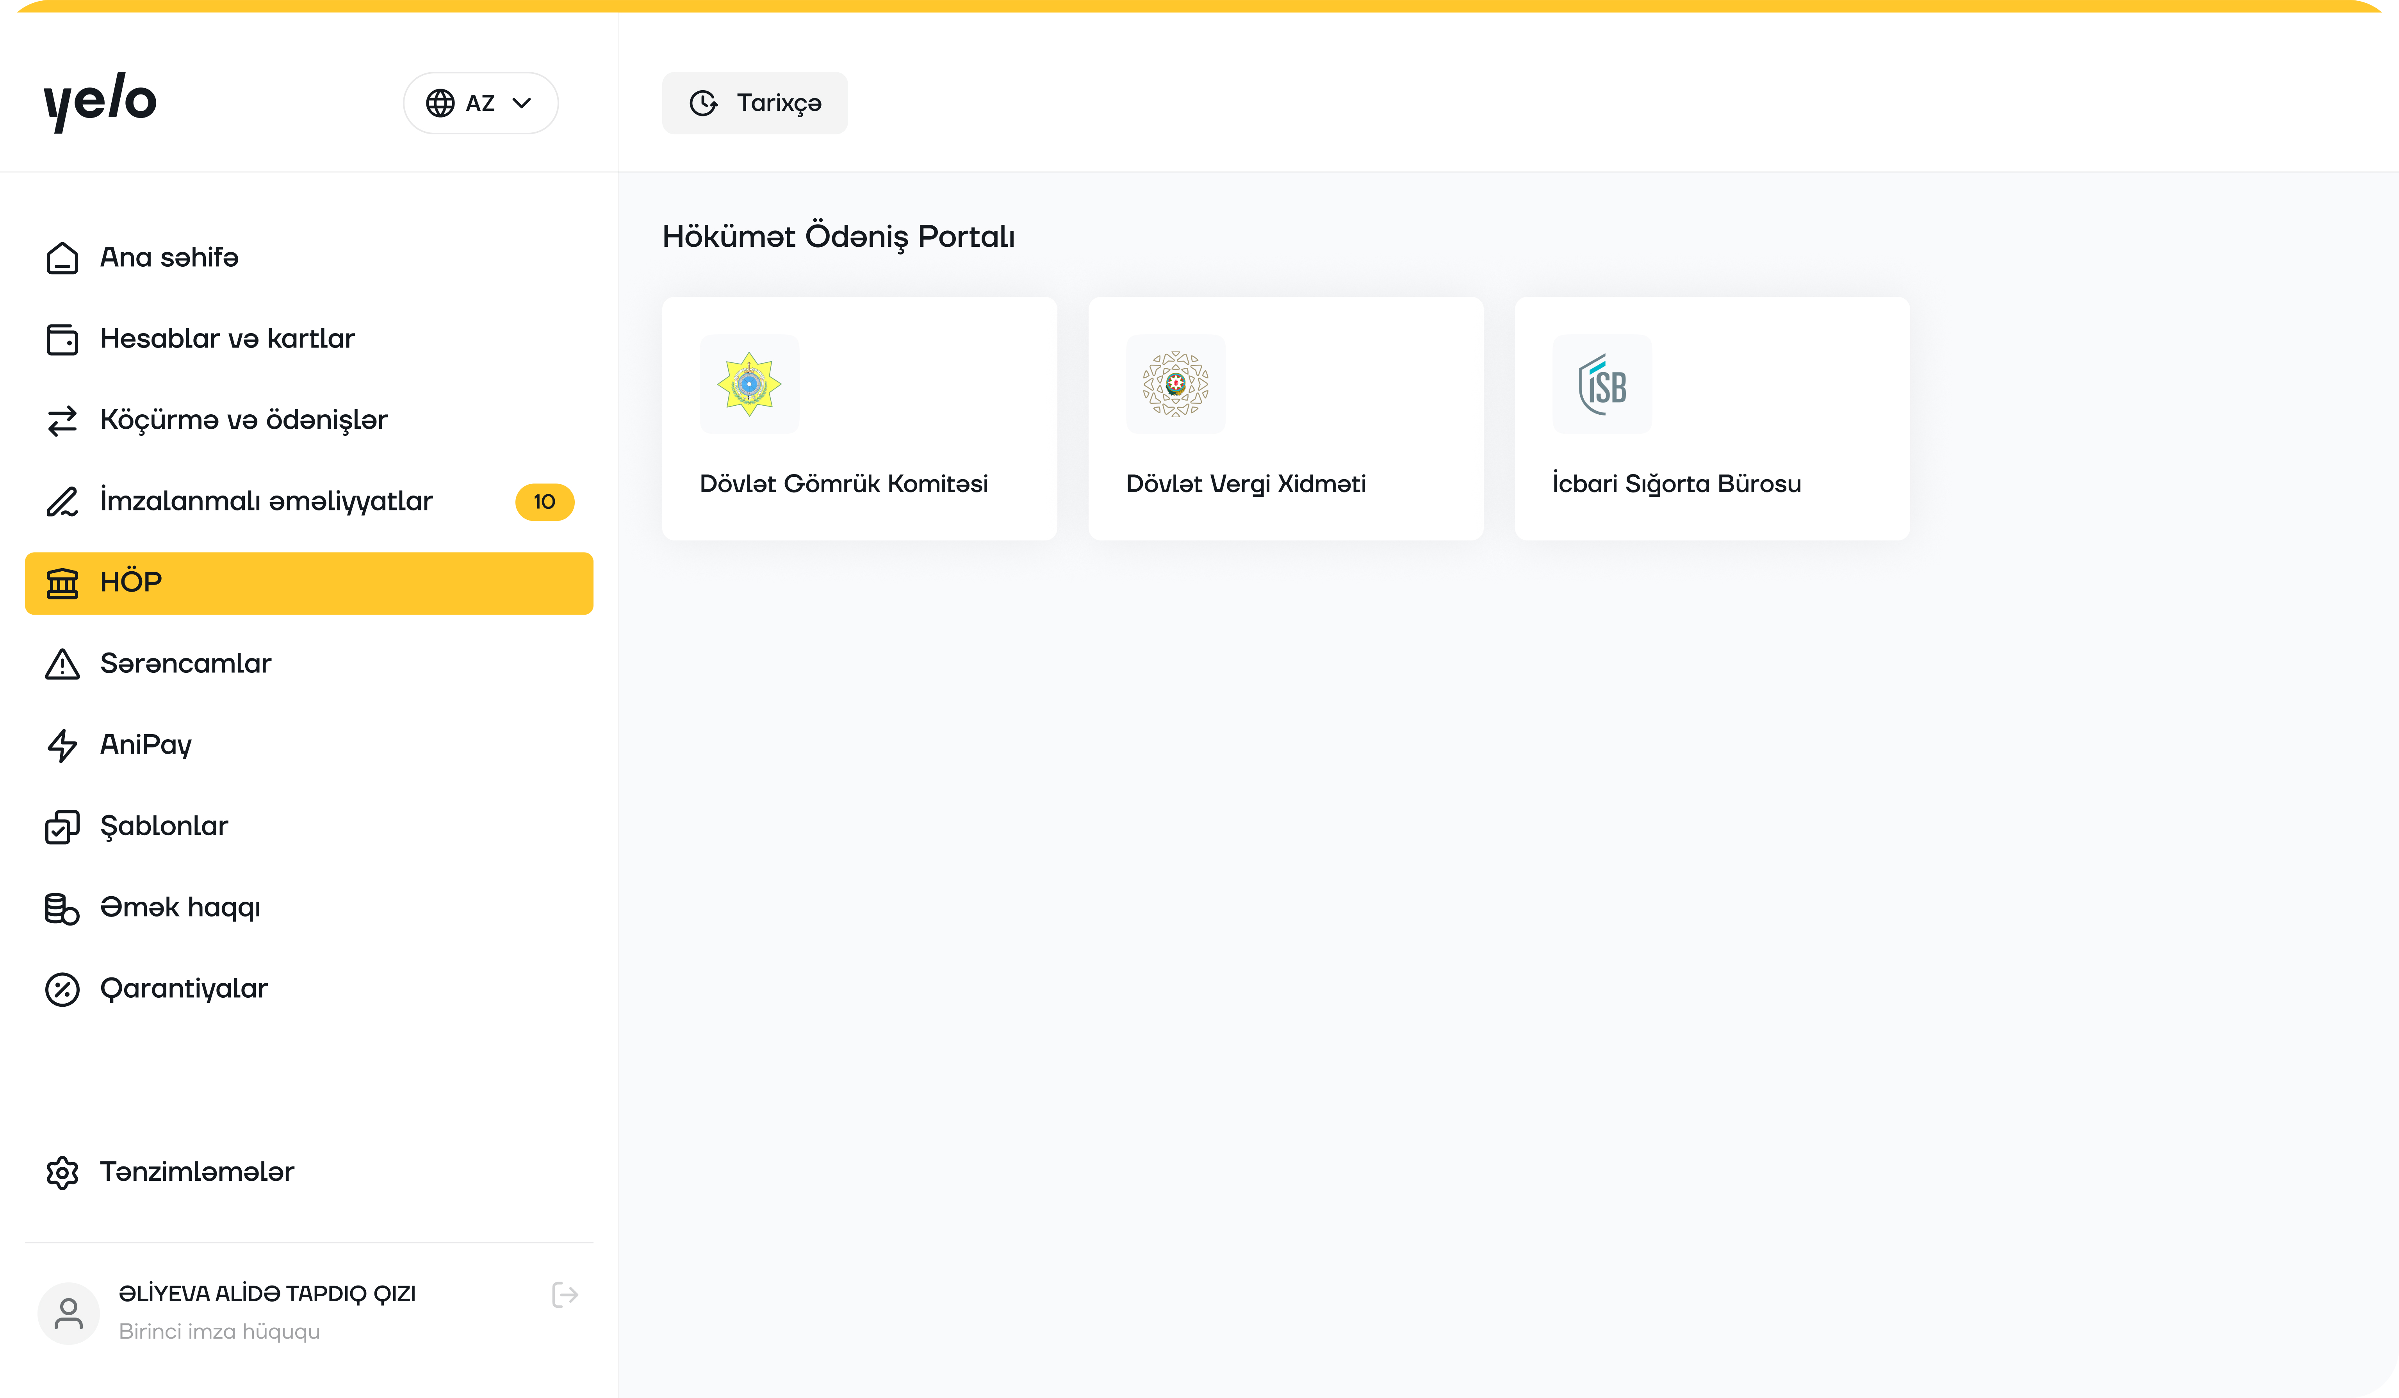Image resolution: width=2399 pixels, height=1398 pixels.
Task: Open Köçürmə və ödənişlər section
Action: pos(308,420)
